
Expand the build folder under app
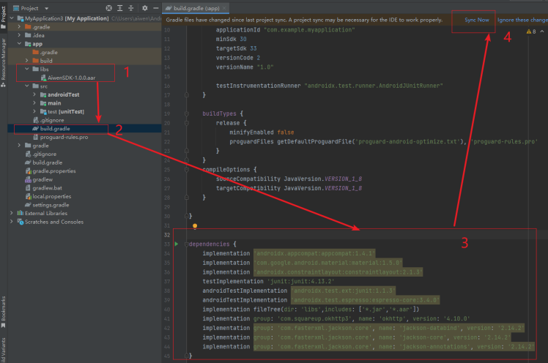27,61
